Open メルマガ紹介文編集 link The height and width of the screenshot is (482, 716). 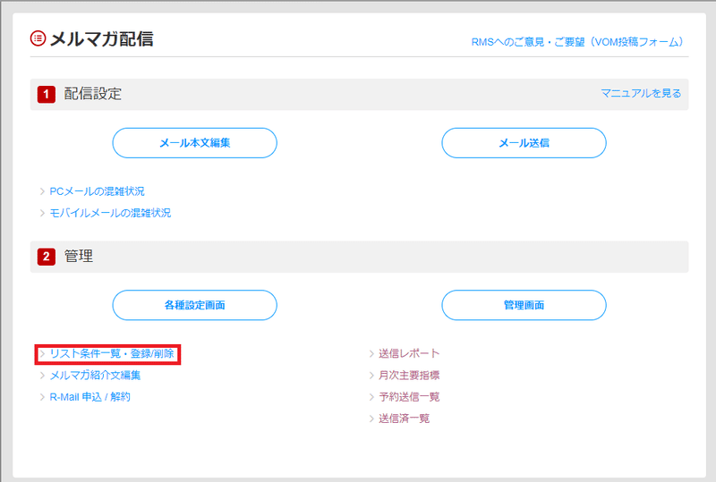tap(95, 376)
